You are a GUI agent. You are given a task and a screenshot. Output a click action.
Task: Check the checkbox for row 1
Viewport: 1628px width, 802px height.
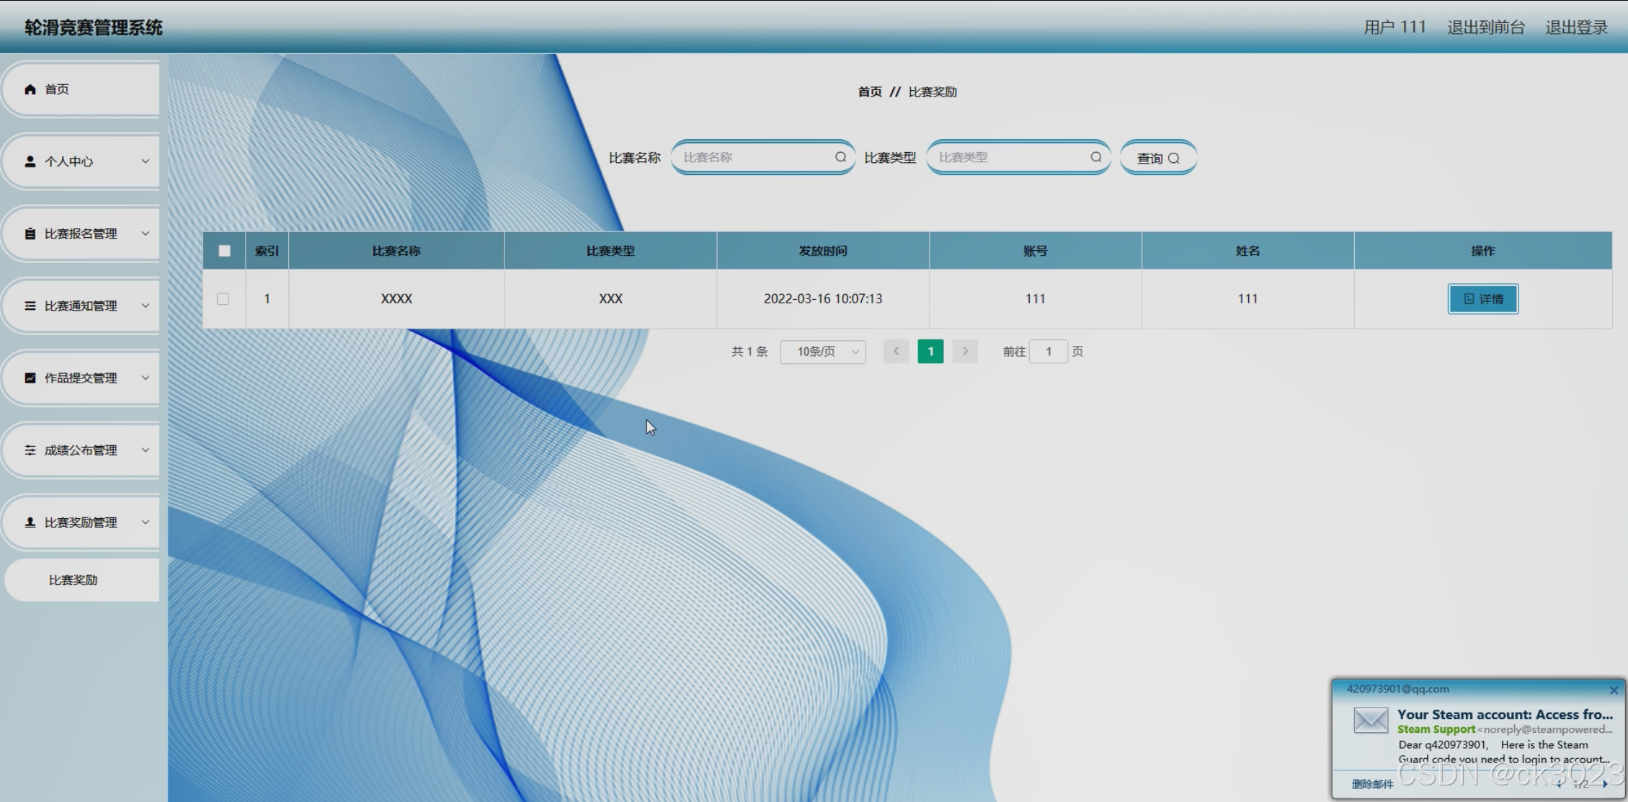point(223,298)
